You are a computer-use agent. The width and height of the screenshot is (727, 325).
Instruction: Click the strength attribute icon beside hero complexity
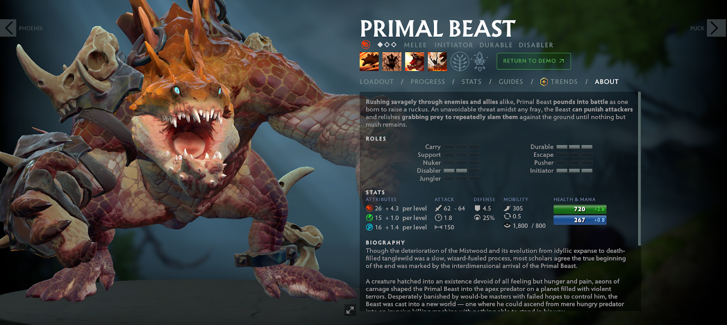[365, 45]
